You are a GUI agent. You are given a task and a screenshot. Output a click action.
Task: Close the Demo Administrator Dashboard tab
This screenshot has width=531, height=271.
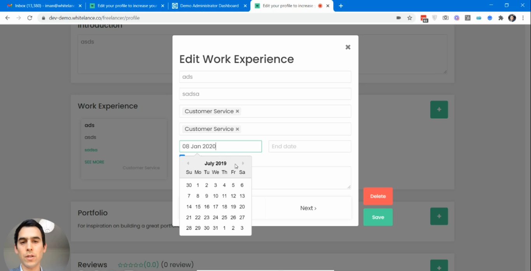pos(245,6)
